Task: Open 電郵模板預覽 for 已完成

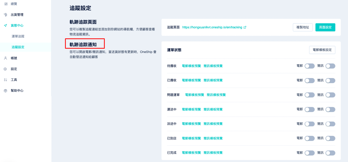Action: pos(191,153)
